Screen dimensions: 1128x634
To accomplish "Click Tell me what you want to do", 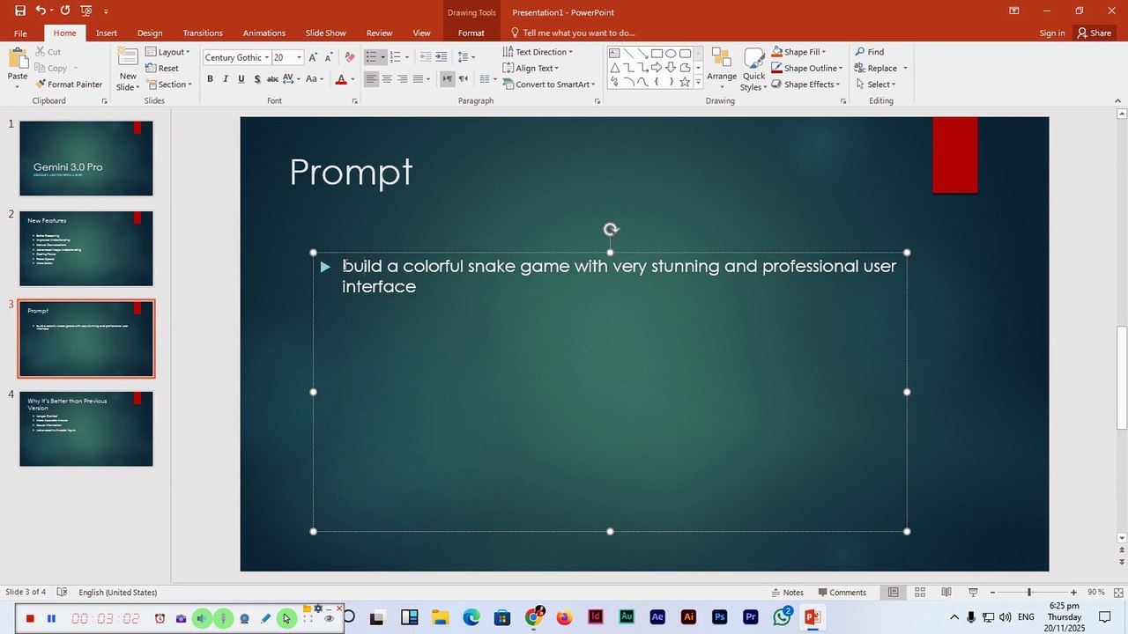I will pyautogui.click(x=573, y=33).
